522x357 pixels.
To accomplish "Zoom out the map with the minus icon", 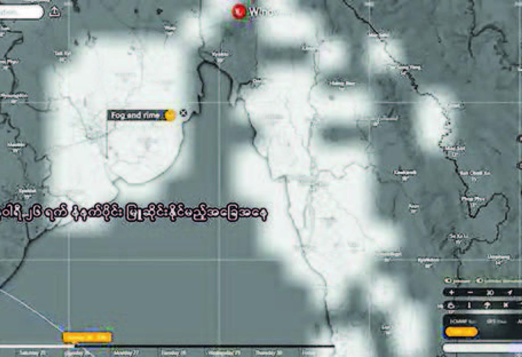I will coord(470,292).
